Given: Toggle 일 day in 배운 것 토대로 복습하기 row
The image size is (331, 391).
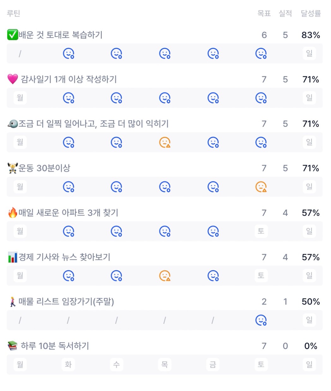Looking at the screenshot, I should [x=309, y=53].
